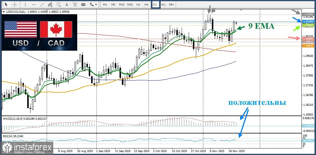The height and width of the screenshot is (155, 316).
Task: Click the 1.38475 price axis value
Action: coord(307,65)
